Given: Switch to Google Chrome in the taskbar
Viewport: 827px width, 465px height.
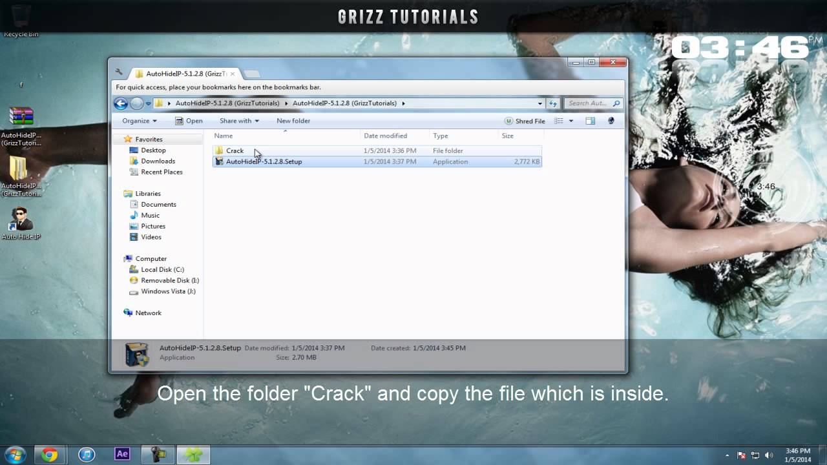Looking at the screenshot, I should tap(49, 455).
